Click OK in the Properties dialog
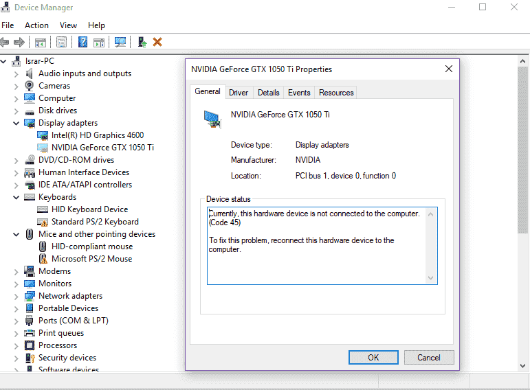Viewport: 530px width, 390px height. pos(373,357)
